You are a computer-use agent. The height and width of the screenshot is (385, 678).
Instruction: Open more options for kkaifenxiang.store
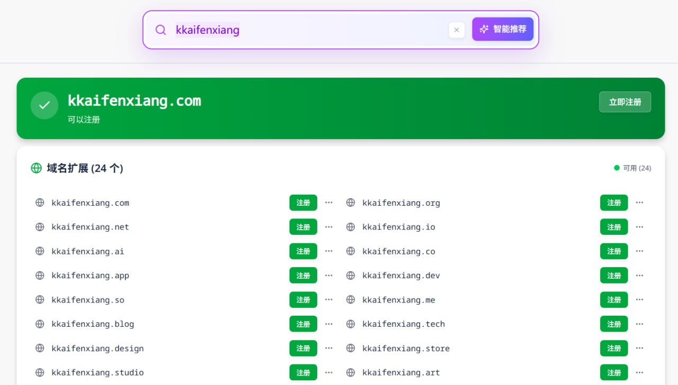[x=640, y=349]
